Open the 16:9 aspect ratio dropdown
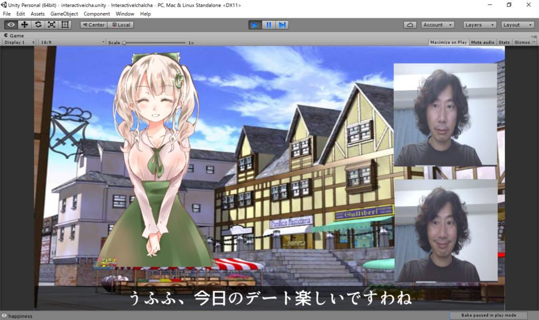 click(x=72, y=42)
